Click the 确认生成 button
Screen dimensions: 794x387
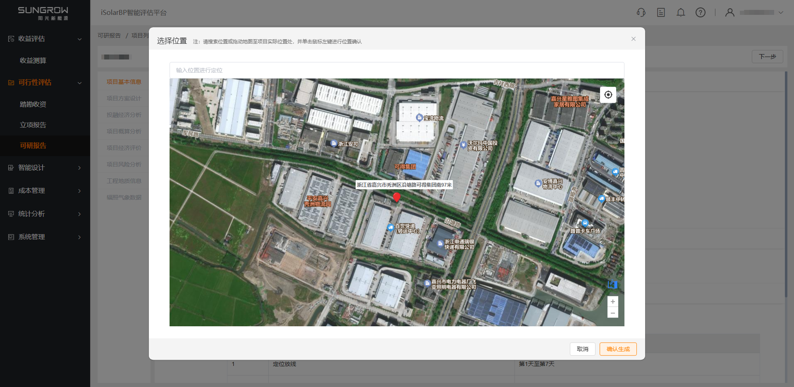coord(618,349)
